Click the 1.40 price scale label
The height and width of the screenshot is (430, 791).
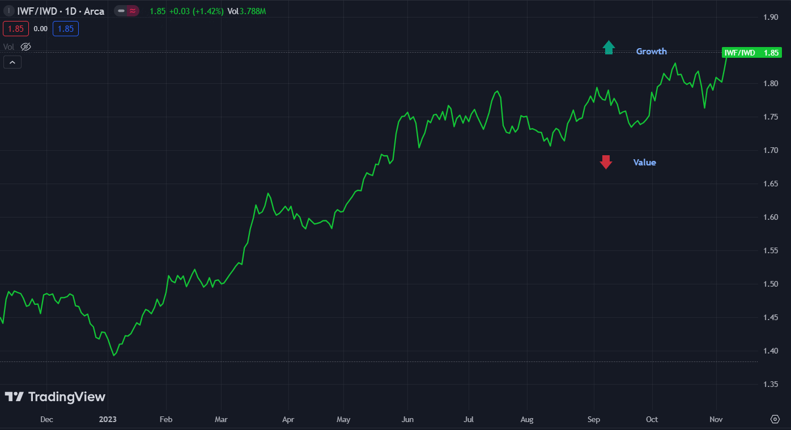pyautogui.click(x=769, y=351)
